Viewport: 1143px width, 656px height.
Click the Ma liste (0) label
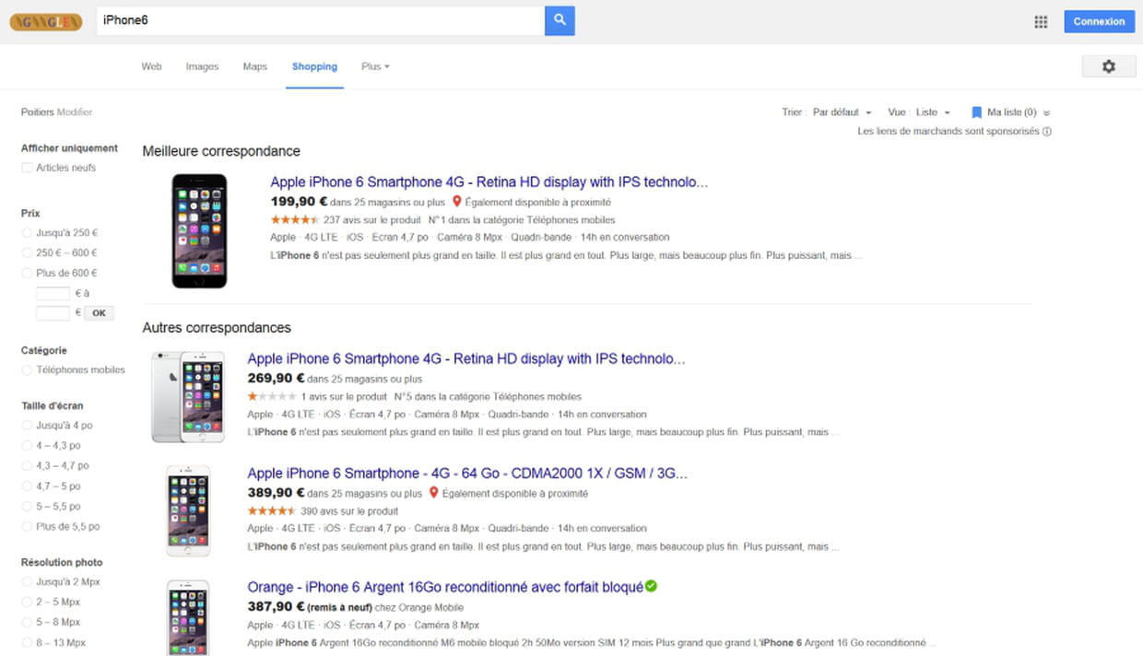click(1011, 112)
